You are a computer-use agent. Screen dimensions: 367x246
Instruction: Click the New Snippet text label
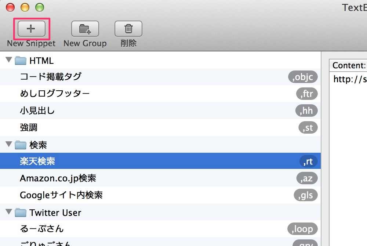pyautogui.click(x=31, y=43)
